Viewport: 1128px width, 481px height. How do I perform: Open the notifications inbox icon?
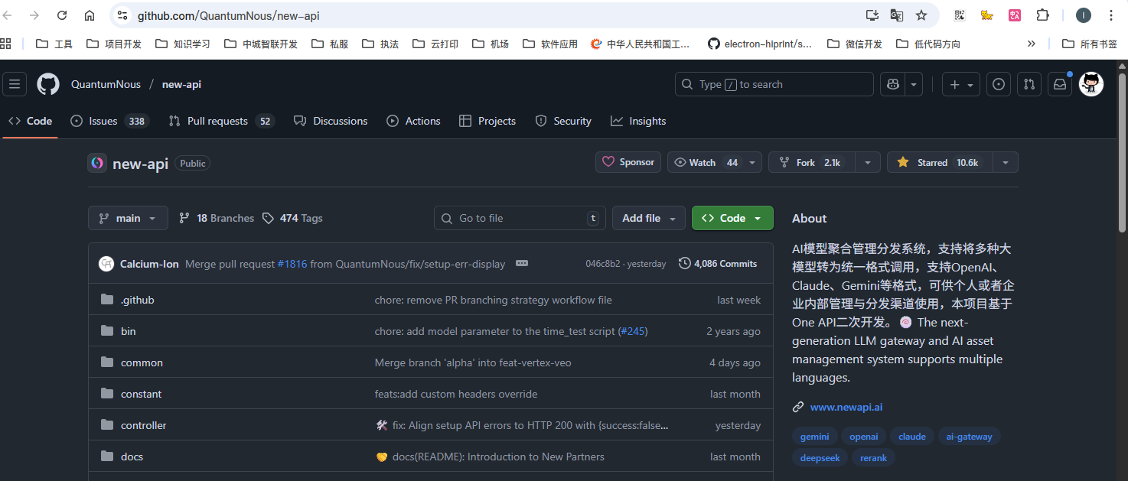pyautogui.click(x=1060, y=84)
